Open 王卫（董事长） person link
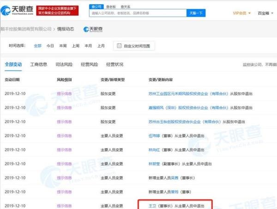The image size is (277, 209). (152, 206)
